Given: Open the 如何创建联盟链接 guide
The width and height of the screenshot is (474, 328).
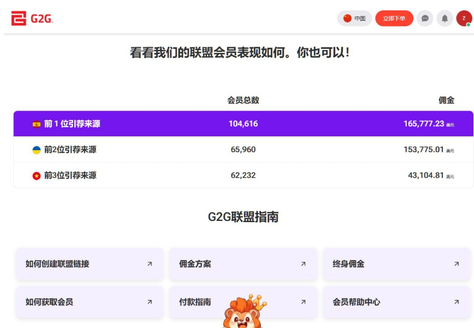Looking at the screenshot, I should [x=90, y=264].
